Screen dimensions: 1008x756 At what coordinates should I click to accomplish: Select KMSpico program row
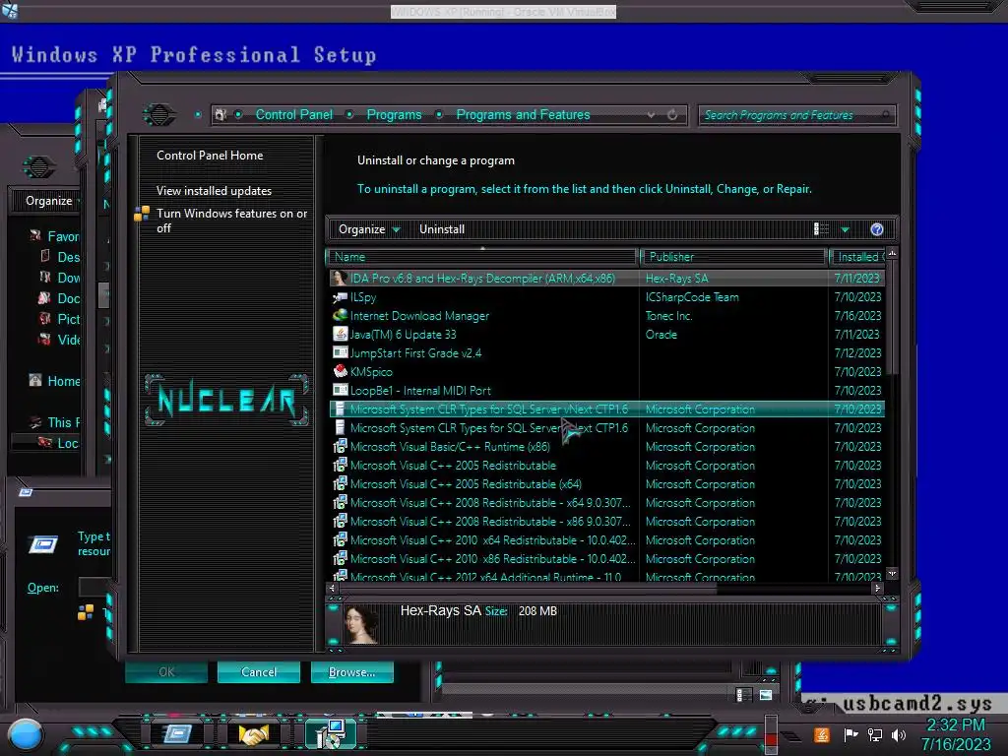pos(606,371)
